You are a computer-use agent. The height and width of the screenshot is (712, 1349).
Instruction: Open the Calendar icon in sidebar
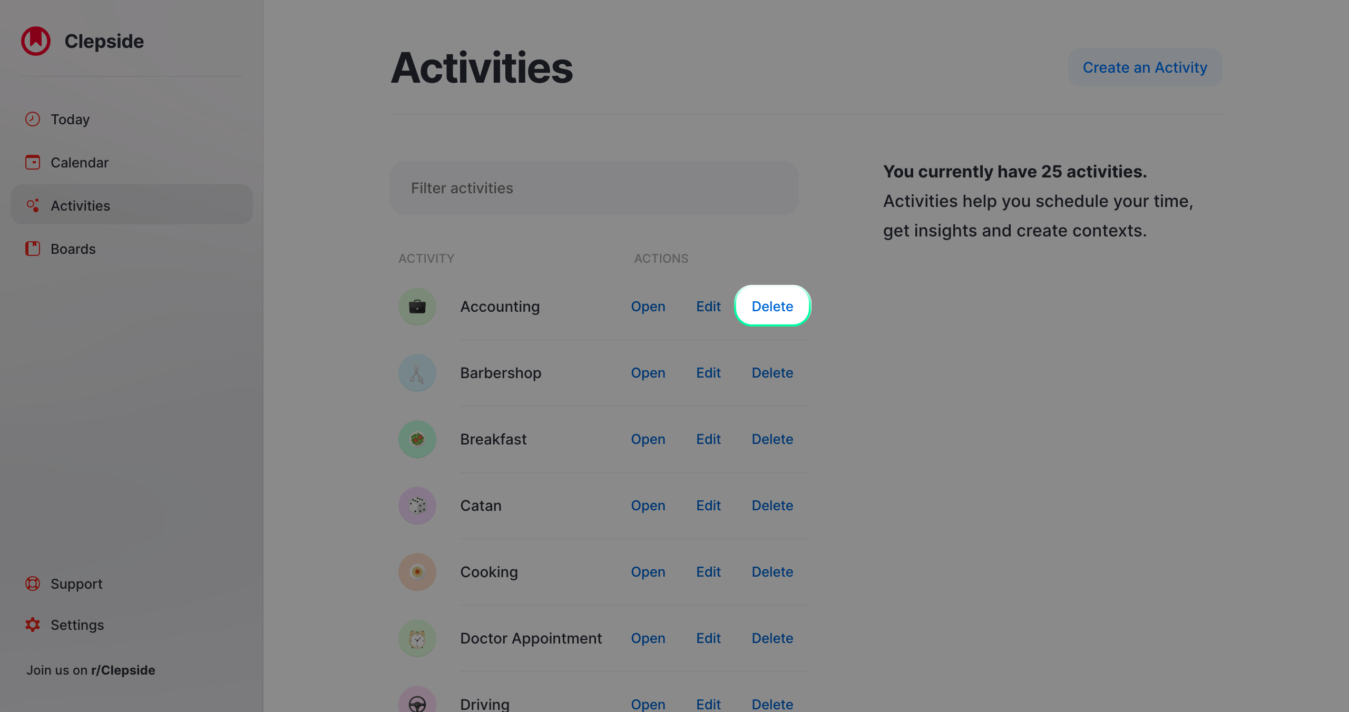[32, 162]
